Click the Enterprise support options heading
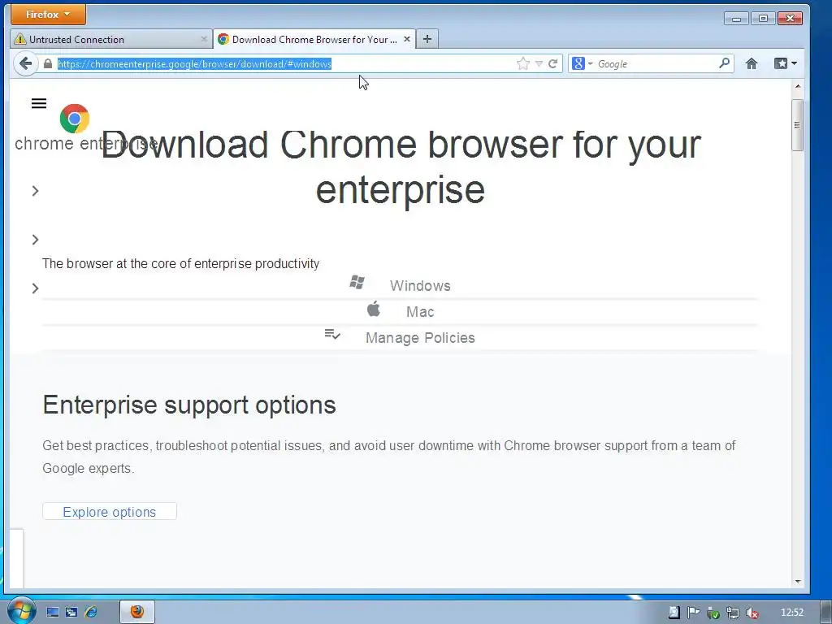 click(x=189, y=405)
